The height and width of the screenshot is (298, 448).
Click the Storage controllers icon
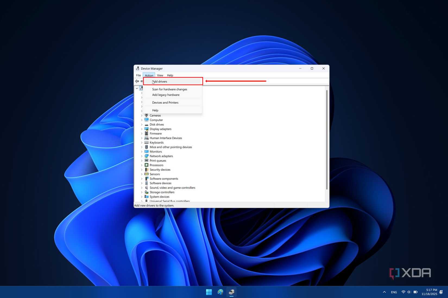pos(146,192)
